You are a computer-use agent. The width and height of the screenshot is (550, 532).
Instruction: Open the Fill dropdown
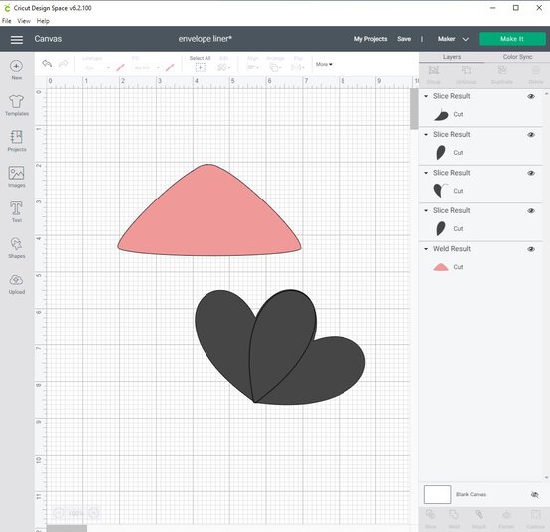coord(147,67)
